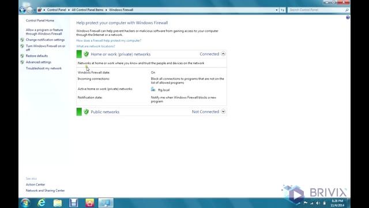Click the search magnifier icon

coord(347,10)
